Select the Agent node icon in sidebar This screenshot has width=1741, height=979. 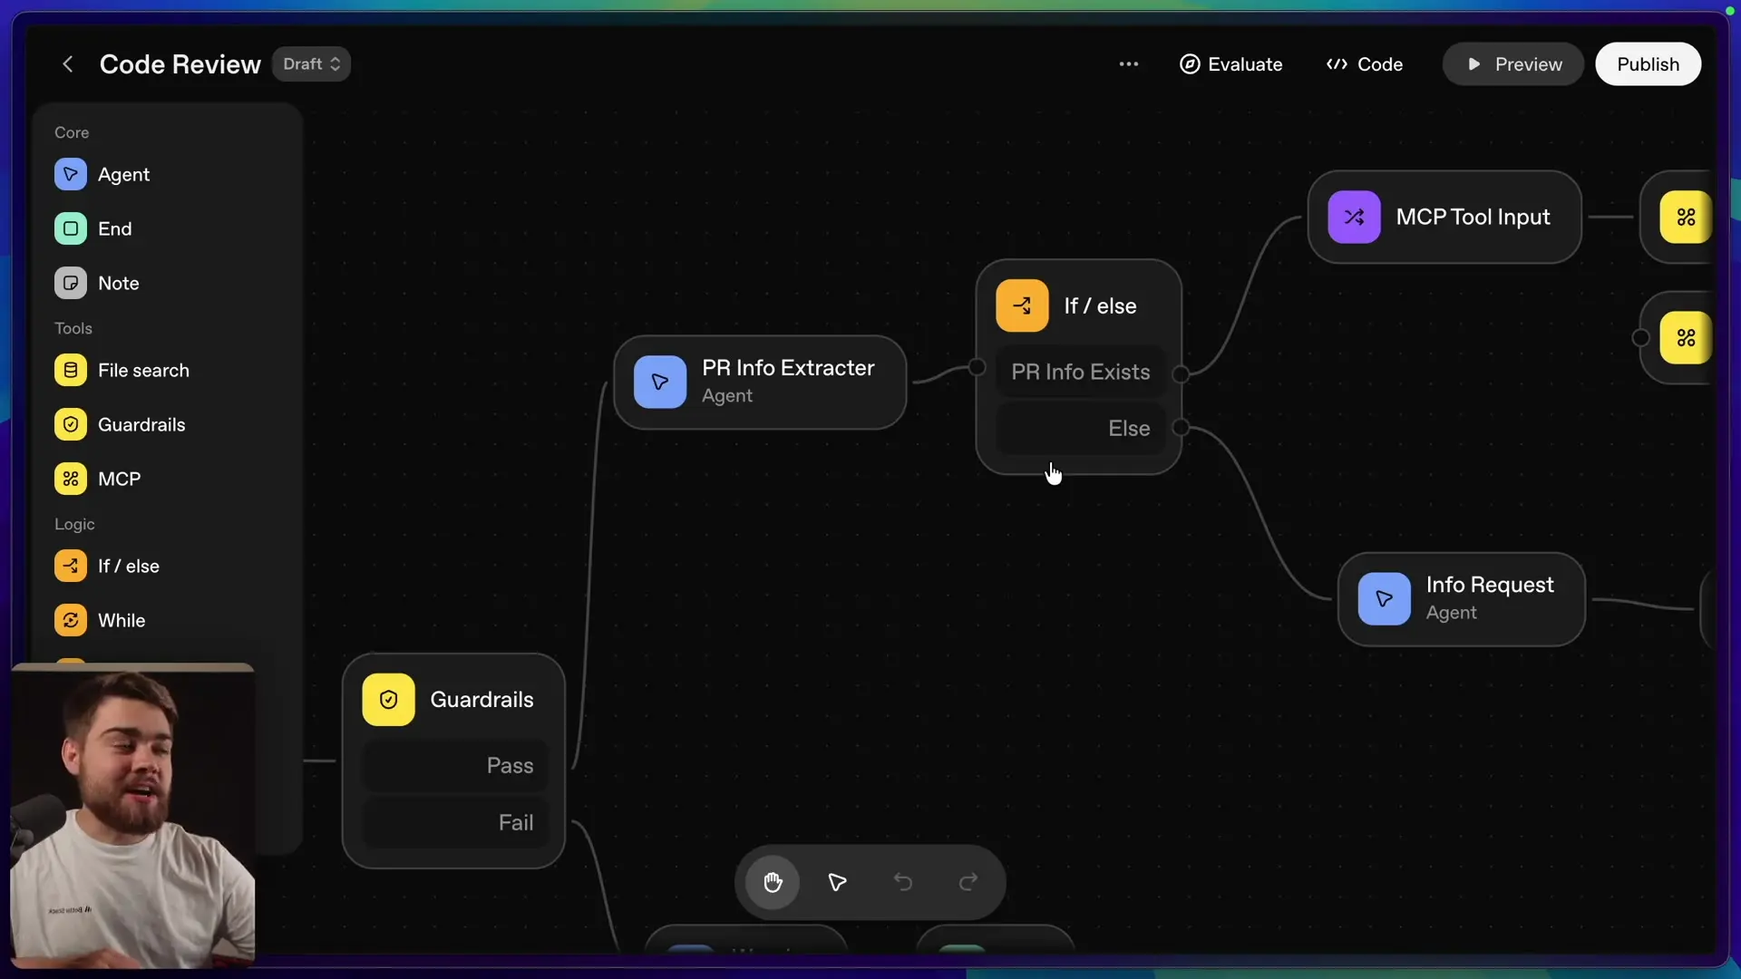pos(71,174)
